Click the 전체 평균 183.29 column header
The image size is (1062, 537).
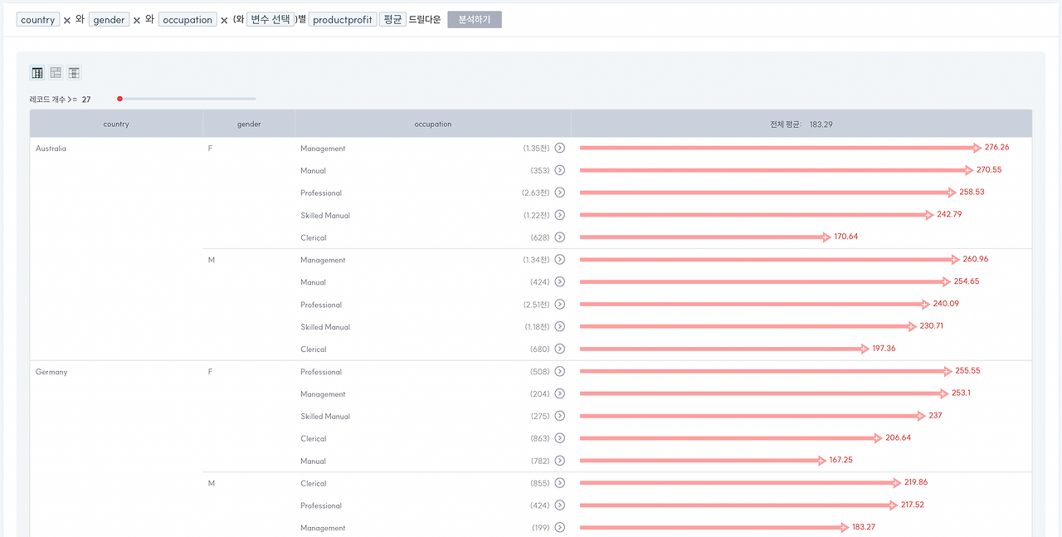(801, 124)
